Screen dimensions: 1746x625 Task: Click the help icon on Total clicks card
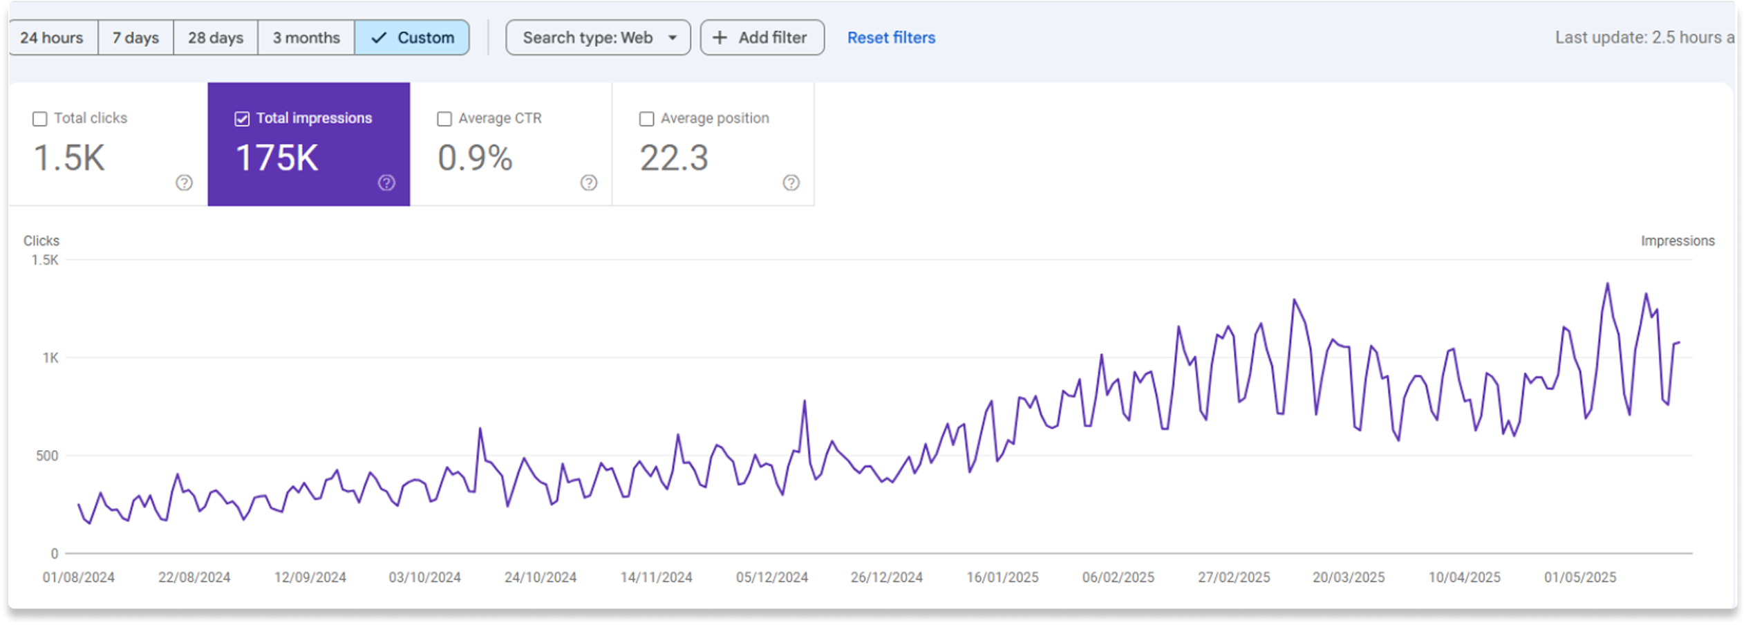click(x=183, y=183)
